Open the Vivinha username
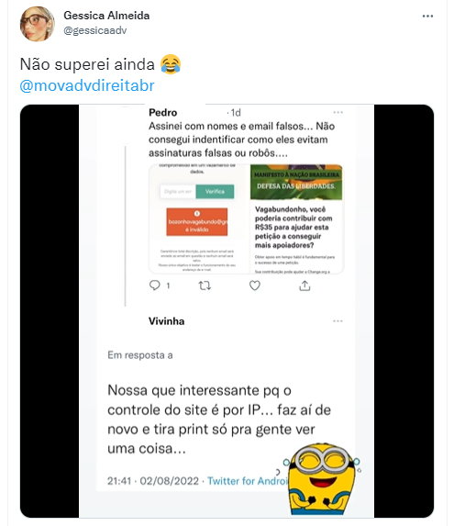The height and width of the screenshot is (526, 465). (x=167, y=321)
